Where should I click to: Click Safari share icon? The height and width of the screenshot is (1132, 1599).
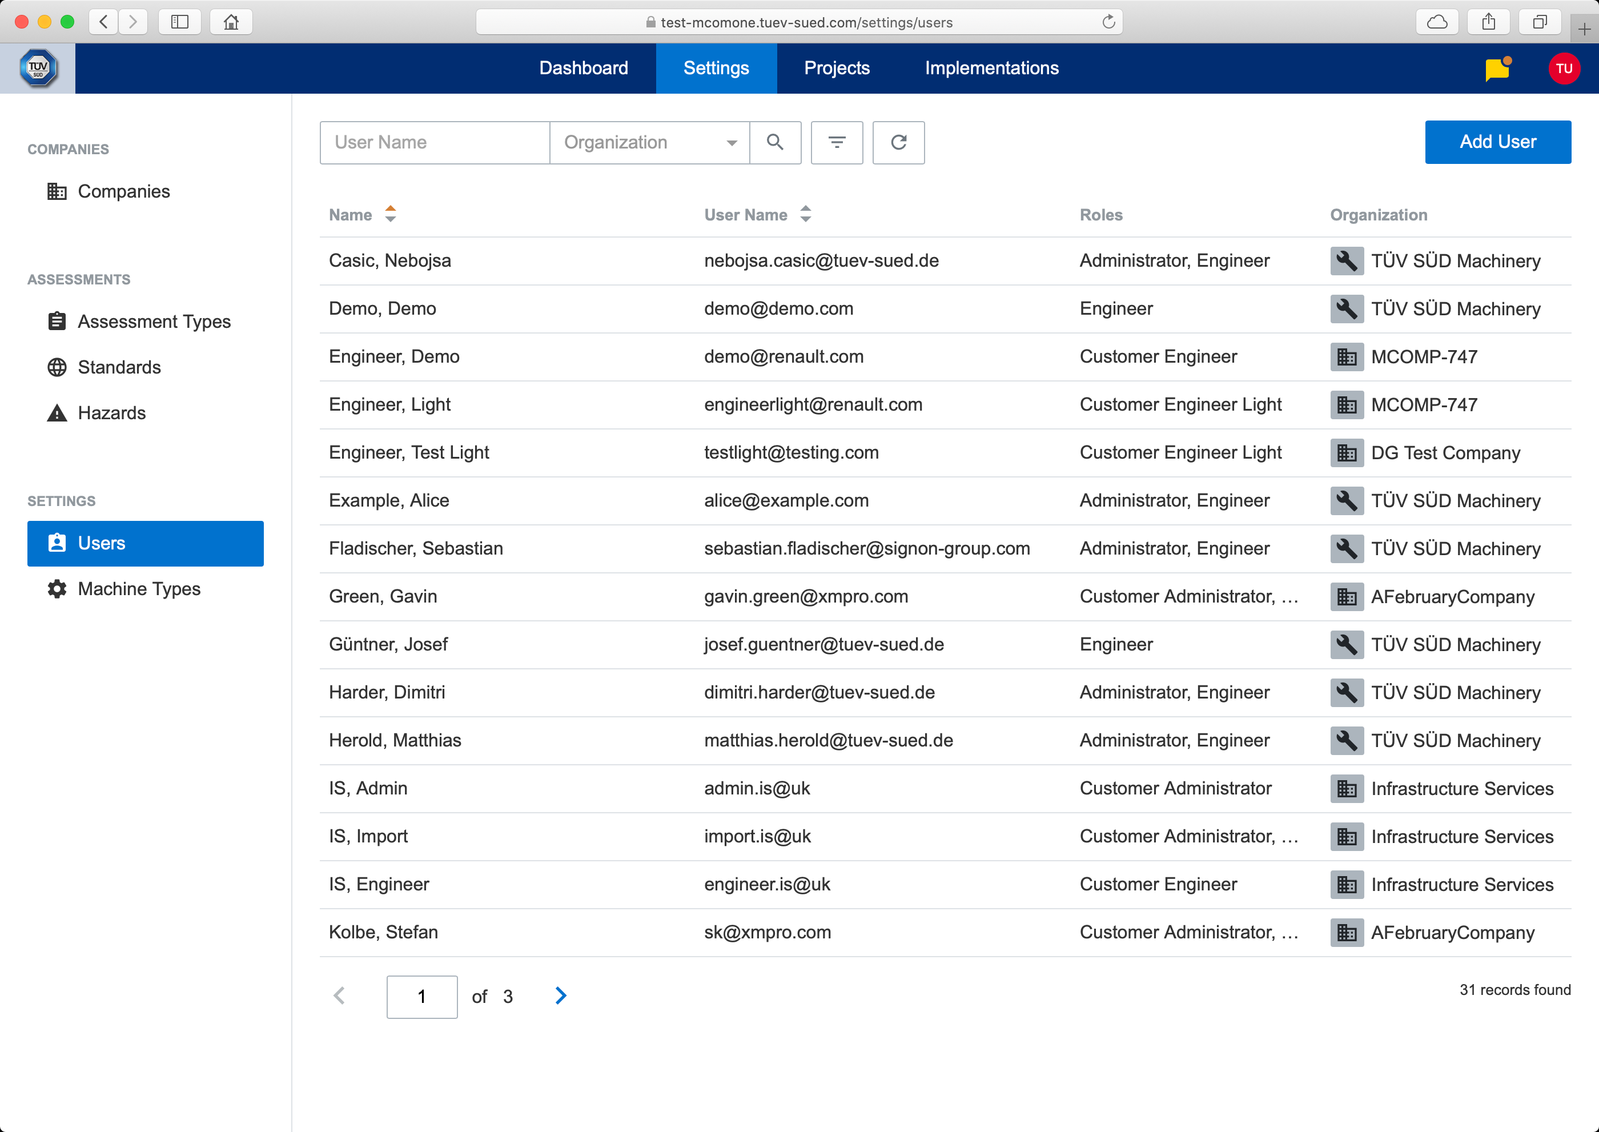[1488, 22]
